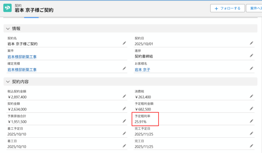Edit the 予定粗利率 field pencil icon
This screenshot has width=262, height=153.
pyautogui.click(x=252, y=121)
